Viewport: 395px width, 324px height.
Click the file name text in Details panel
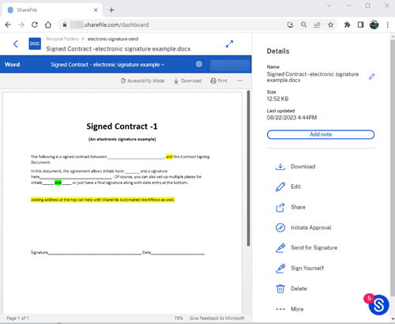tap(313, 77)
